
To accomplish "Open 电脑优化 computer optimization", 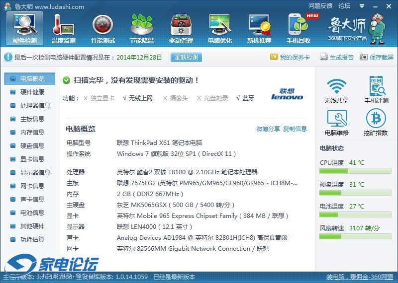I will pos(220,29).
